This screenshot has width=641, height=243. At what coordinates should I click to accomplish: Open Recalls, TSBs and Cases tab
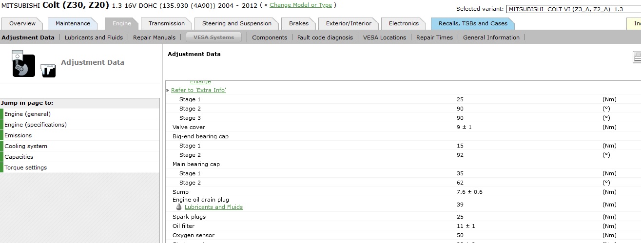tap(473, 23)
